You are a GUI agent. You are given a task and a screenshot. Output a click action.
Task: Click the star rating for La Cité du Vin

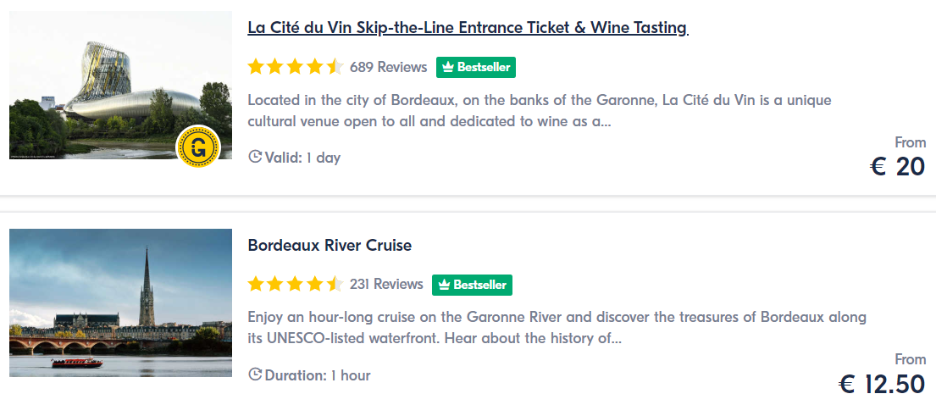click(x=296, y=67)
